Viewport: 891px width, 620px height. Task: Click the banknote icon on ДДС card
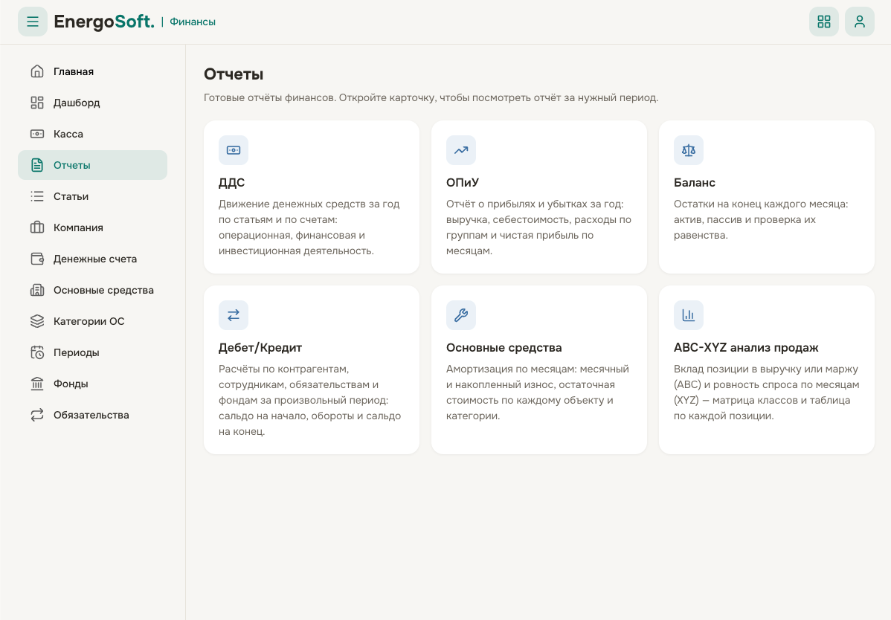click(234, 150)
